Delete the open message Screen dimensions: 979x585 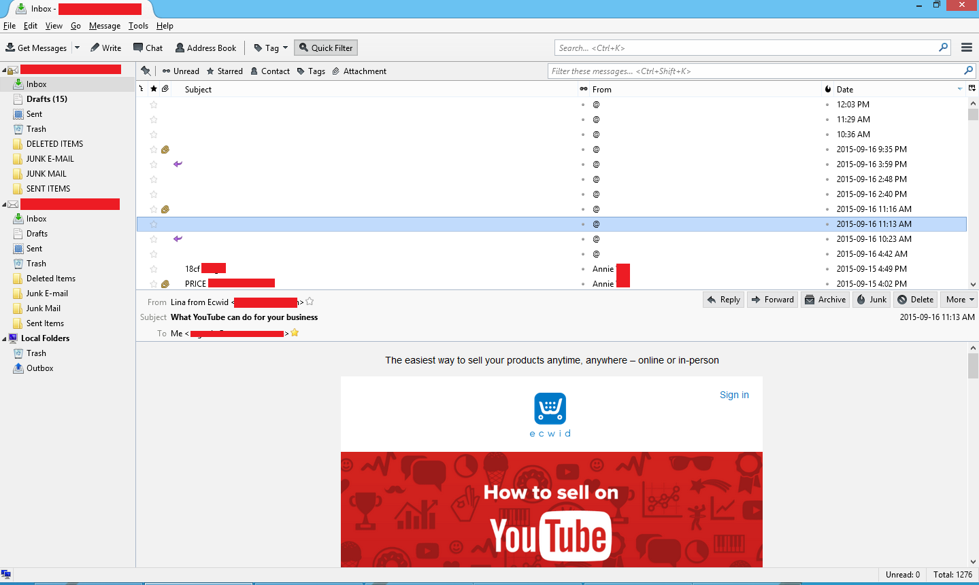916,300
